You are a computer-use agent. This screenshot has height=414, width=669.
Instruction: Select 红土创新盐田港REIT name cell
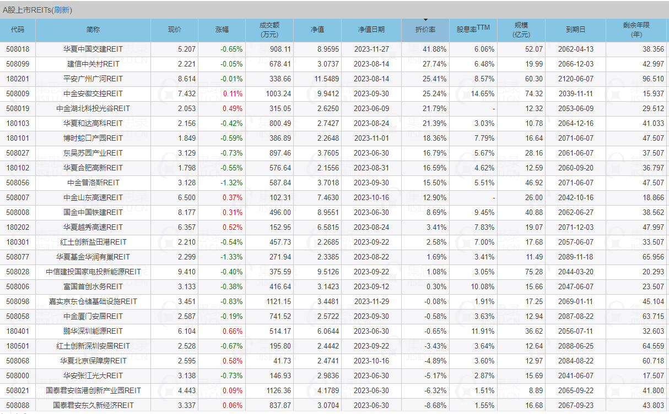[x=93, y=242]
